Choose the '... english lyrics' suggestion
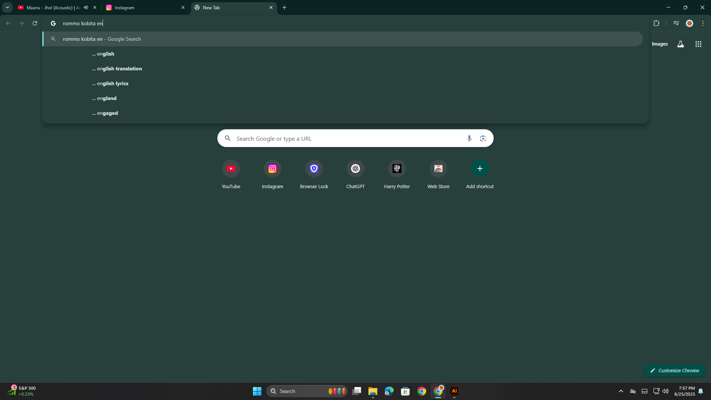The image size is (711, 400). point(343,83)
